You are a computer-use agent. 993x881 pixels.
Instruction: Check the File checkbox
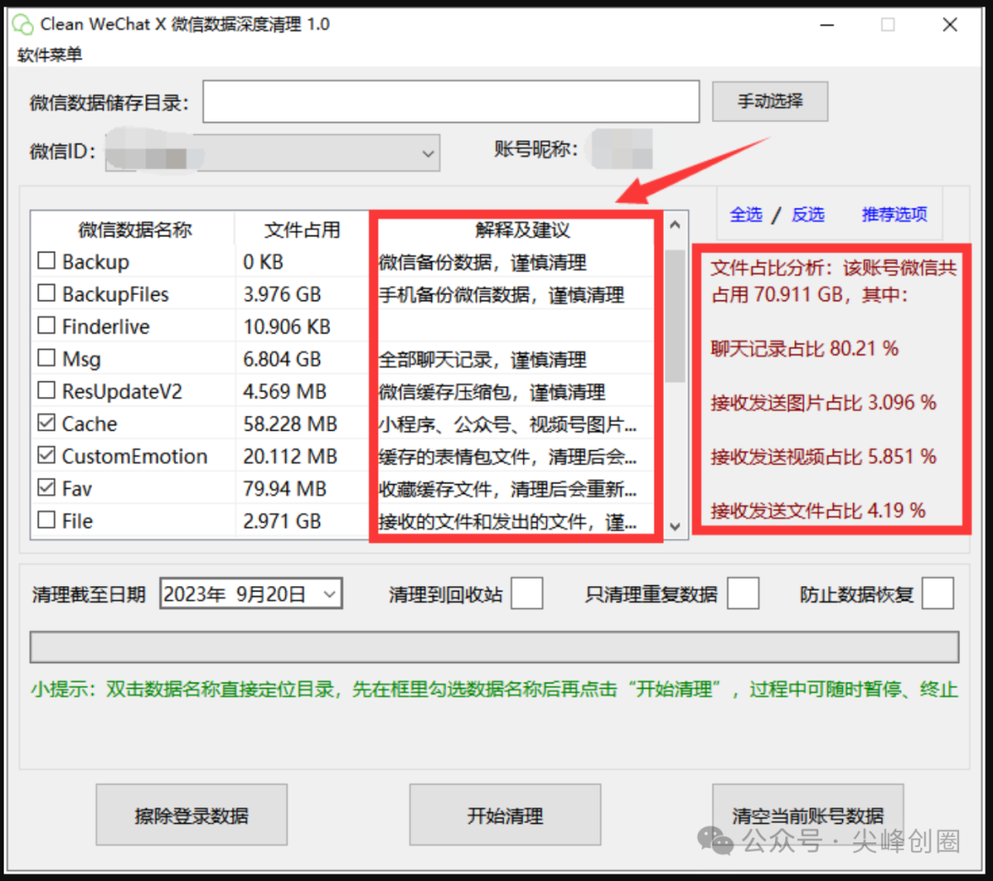(x=46, y=520)
